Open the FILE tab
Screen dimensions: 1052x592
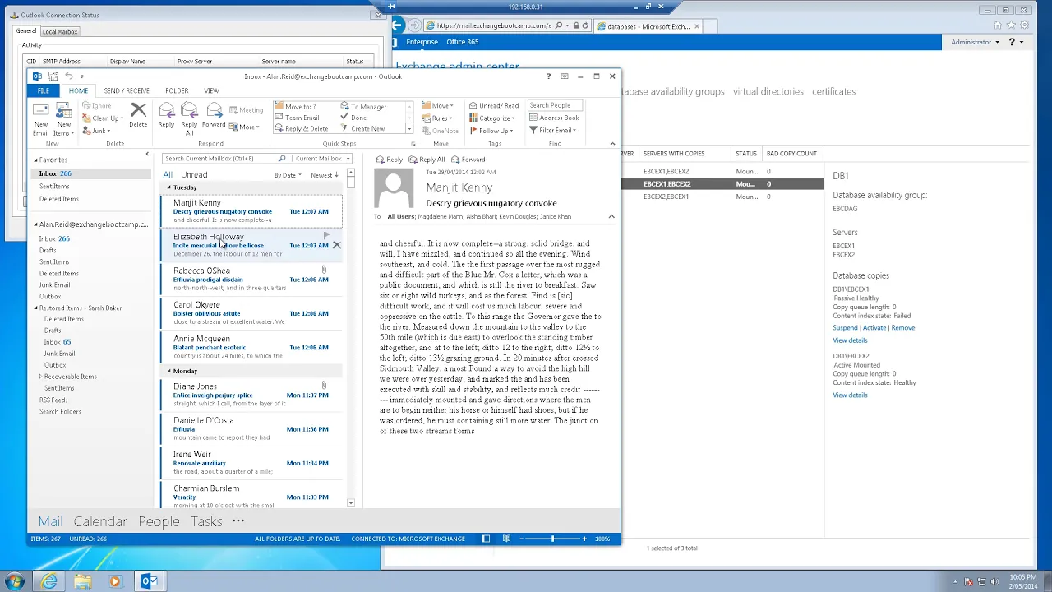[x=43, y=90]
